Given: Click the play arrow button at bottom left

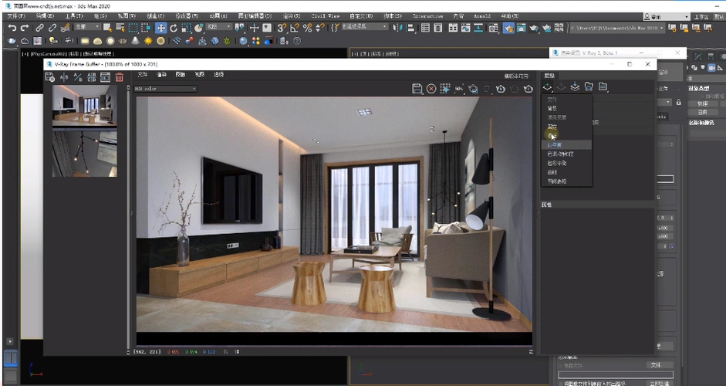Looking at the screenshot, I should [x=10, y=341].
